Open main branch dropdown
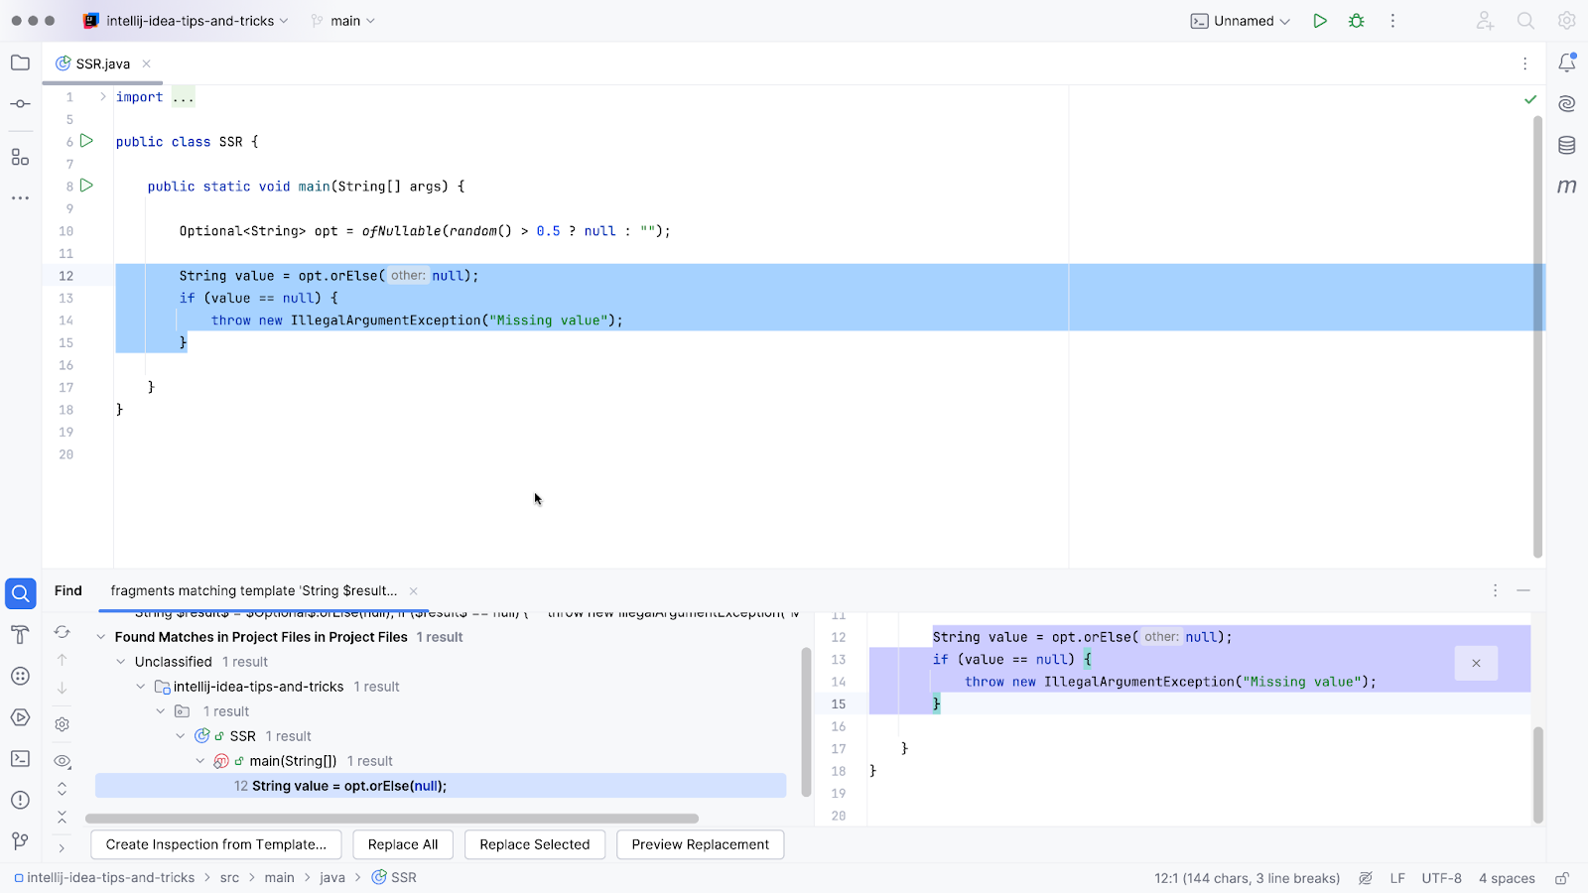Viewport: 1588px width, 893px height. pyautogui.click(x=343, y=21)
